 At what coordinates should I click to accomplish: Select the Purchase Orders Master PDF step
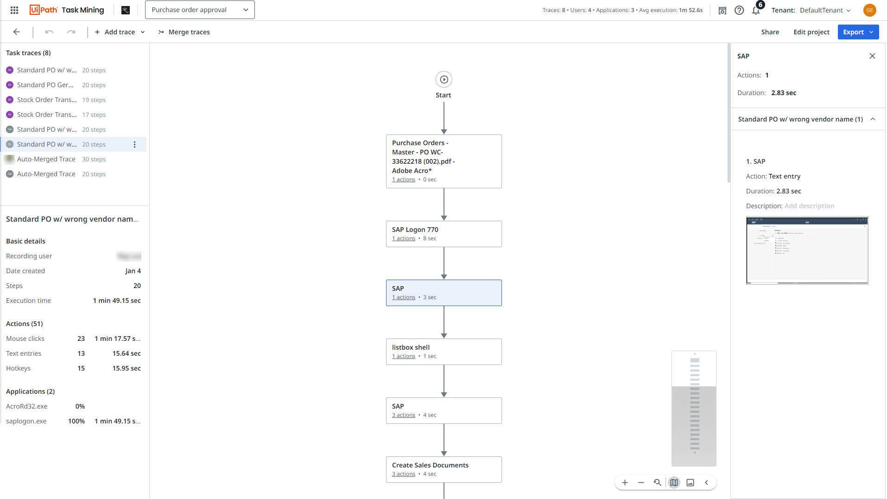point(444,161)
